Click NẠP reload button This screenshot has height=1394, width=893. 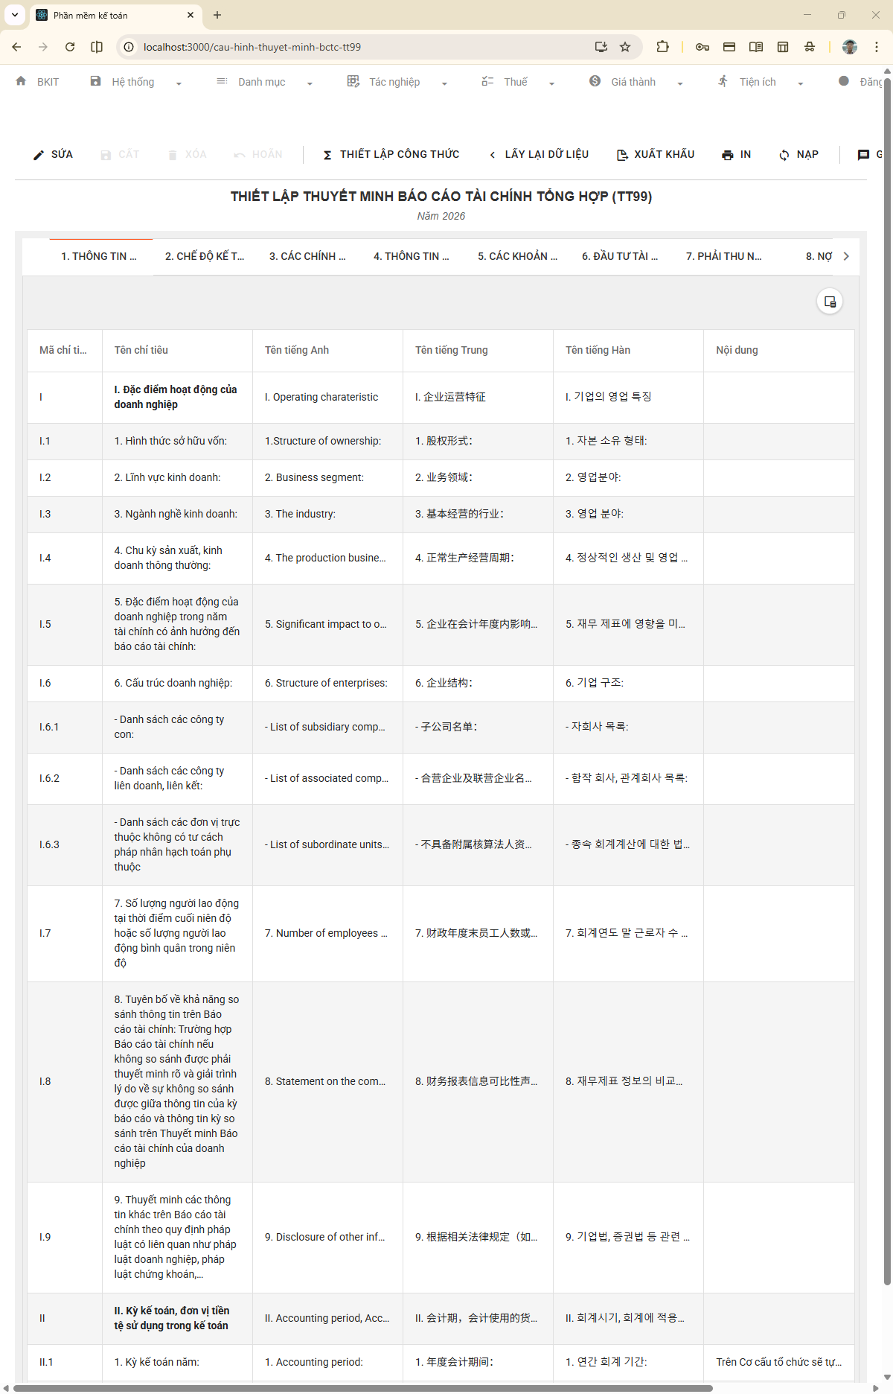(x=798, y=154)
